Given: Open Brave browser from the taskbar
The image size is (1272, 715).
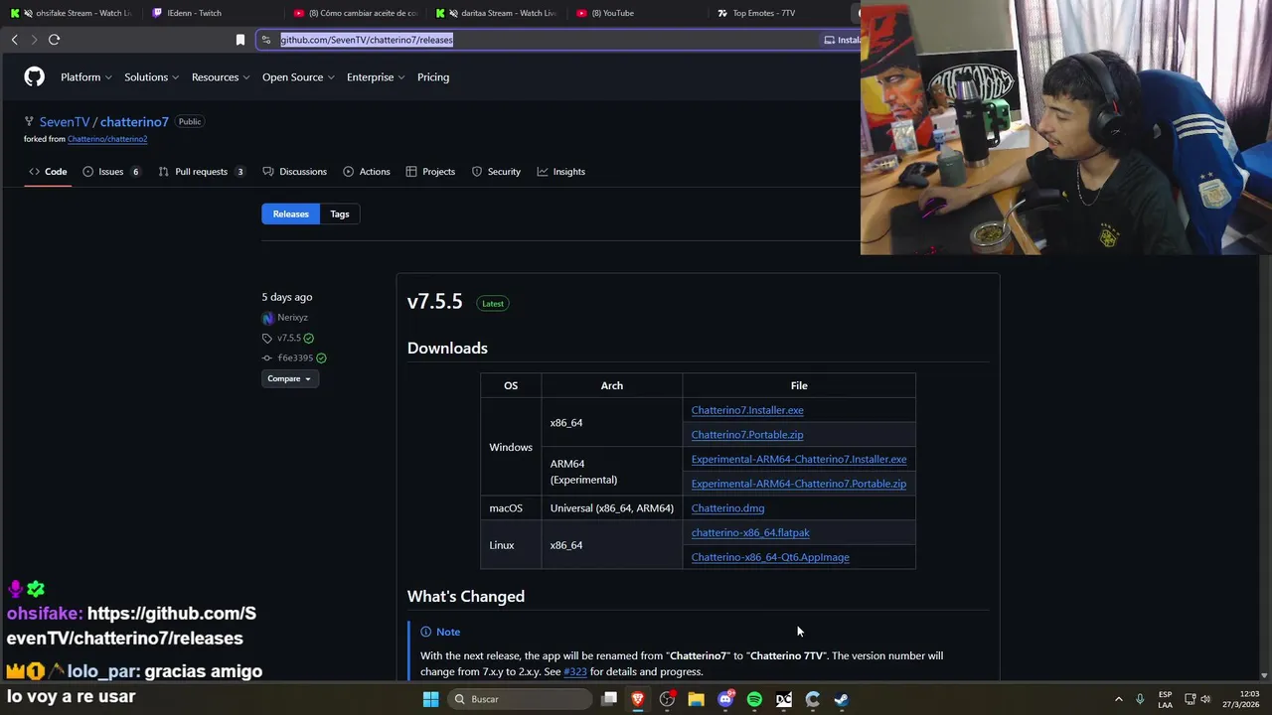Looking at the screenshot, I should [x=638, y=699].
